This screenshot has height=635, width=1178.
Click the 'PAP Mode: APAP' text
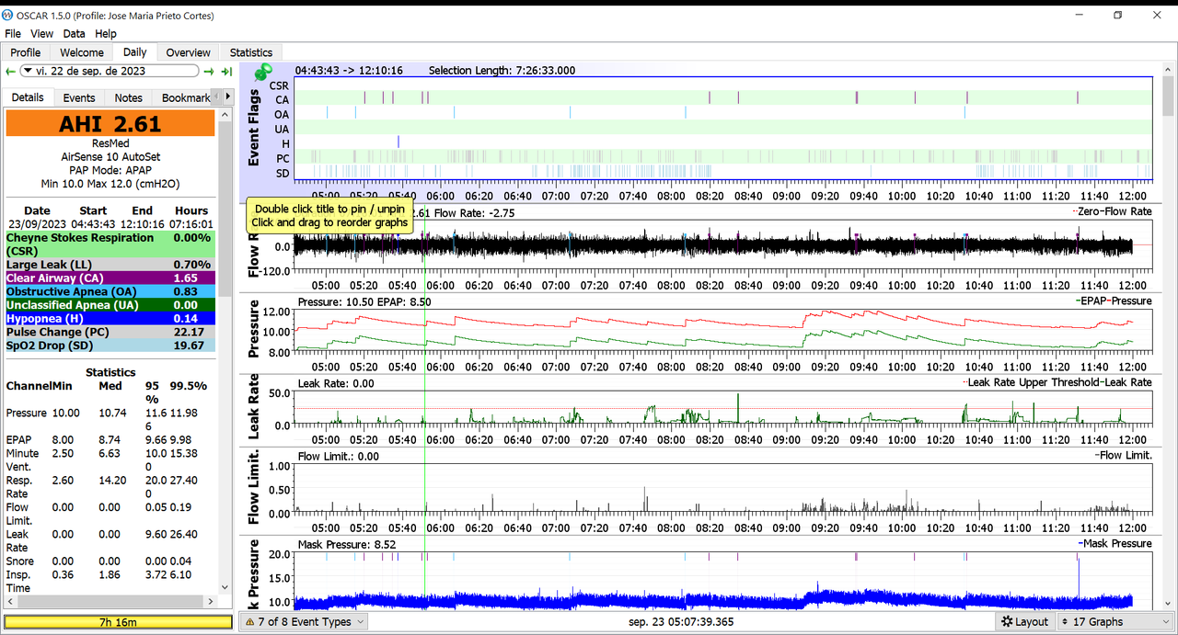pyautogui.click(x=110, y=170)
